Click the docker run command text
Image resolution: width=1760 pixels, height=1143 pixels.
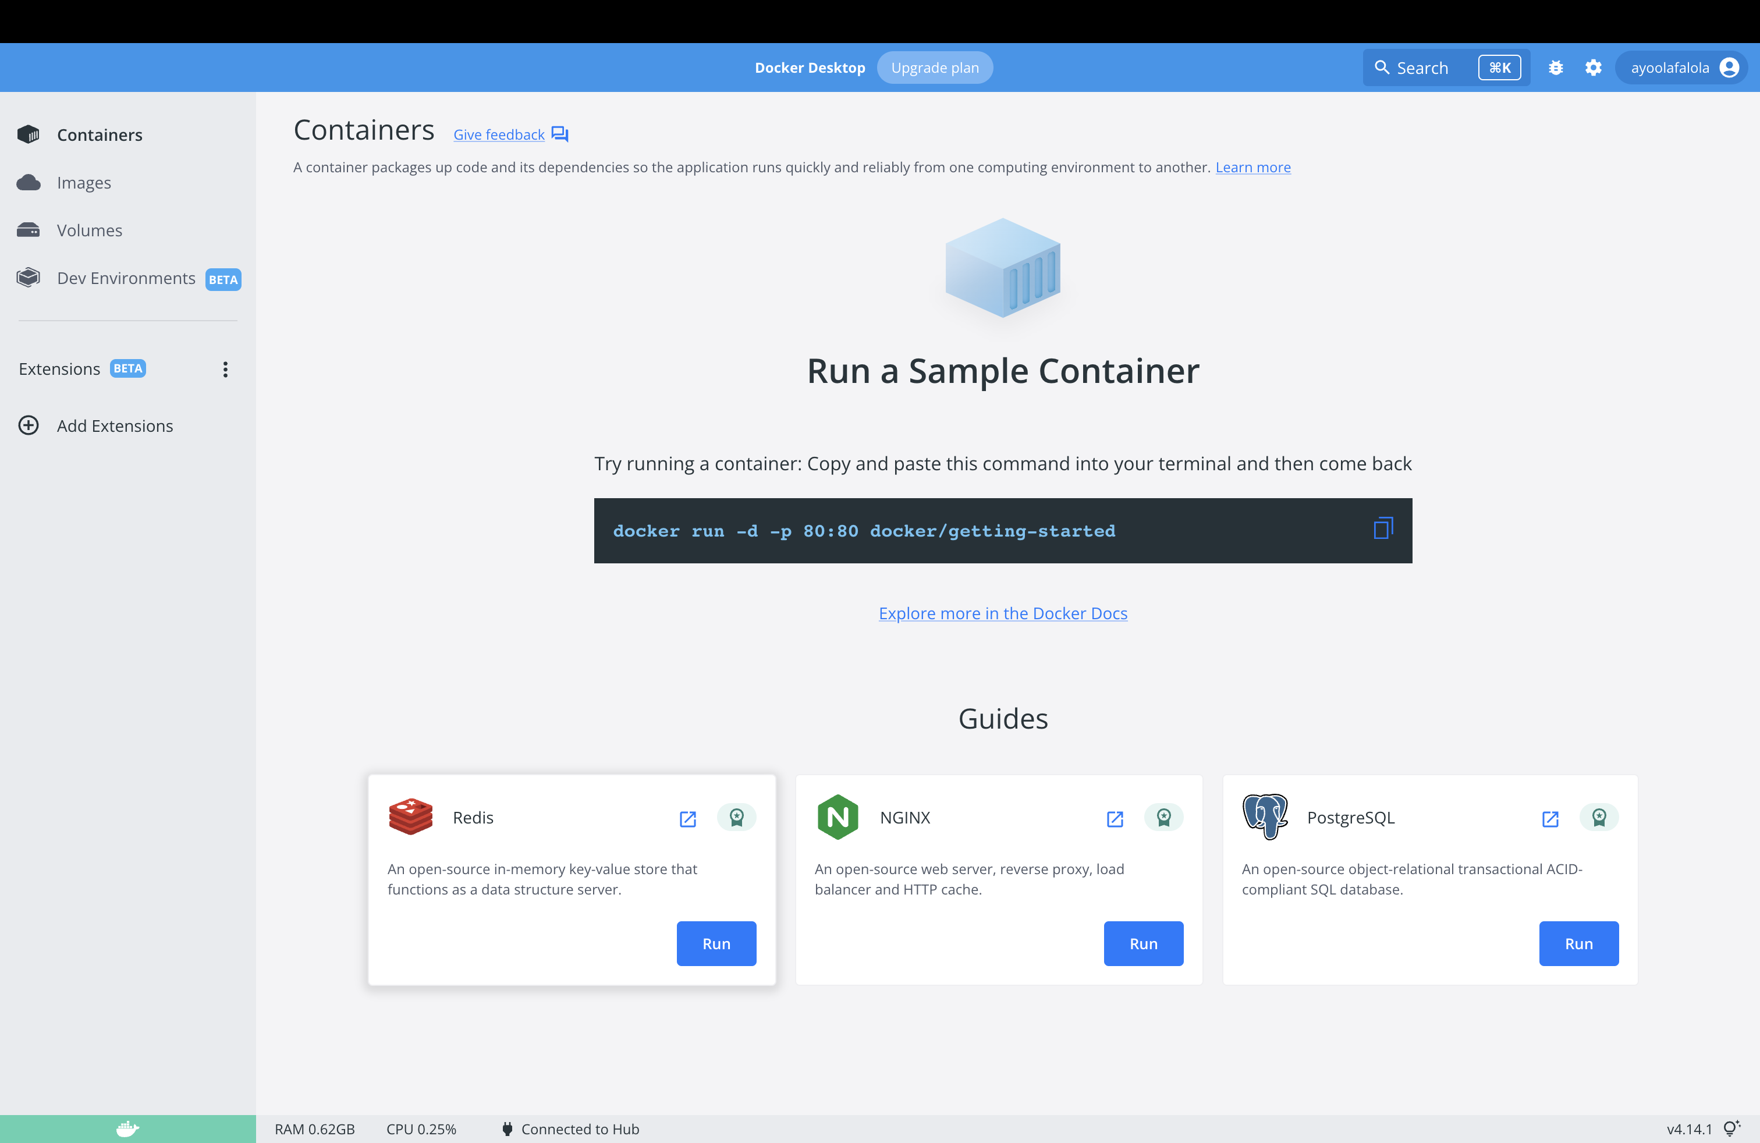pos(864,531)
